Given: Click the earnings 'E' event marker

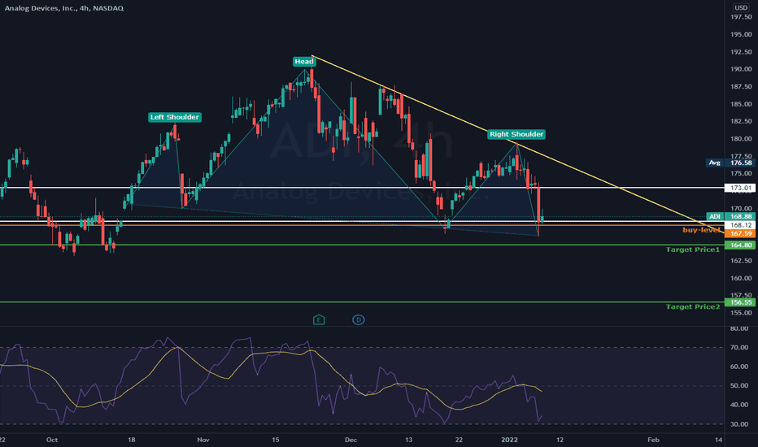Looking at the screenshot, I should 319,320.
